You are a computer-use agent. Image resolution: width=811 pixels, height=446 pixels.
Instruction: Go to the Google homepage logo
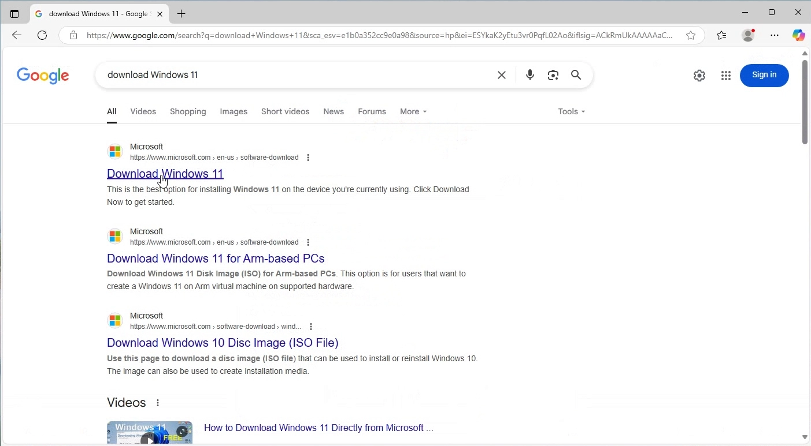click(x=43, y=76)
